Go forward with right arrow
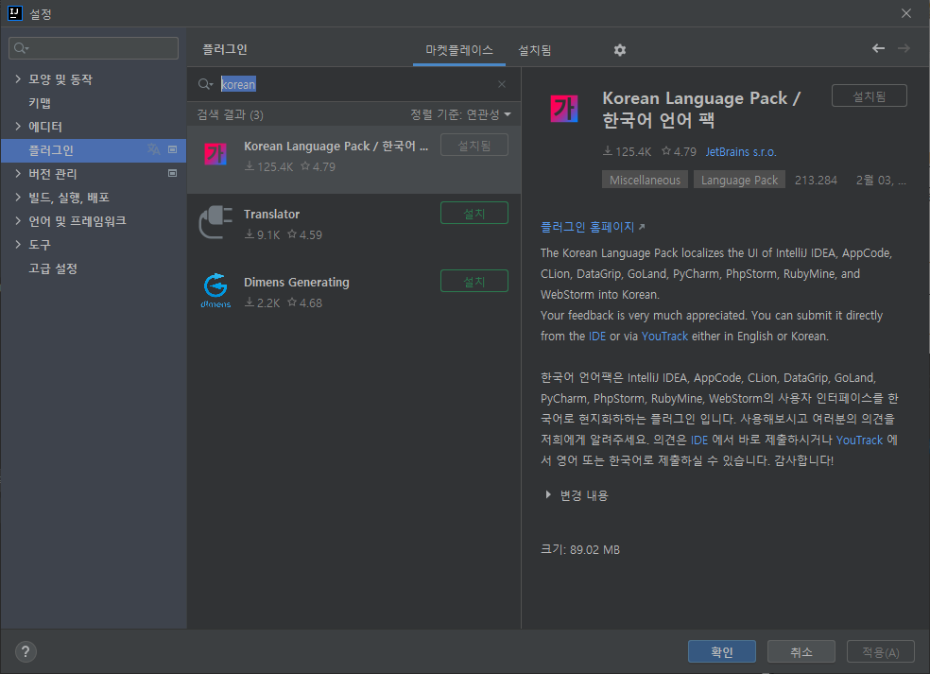The height and width of the screenshot is (674, 930). pyautogui.click(x=904, y=48)
